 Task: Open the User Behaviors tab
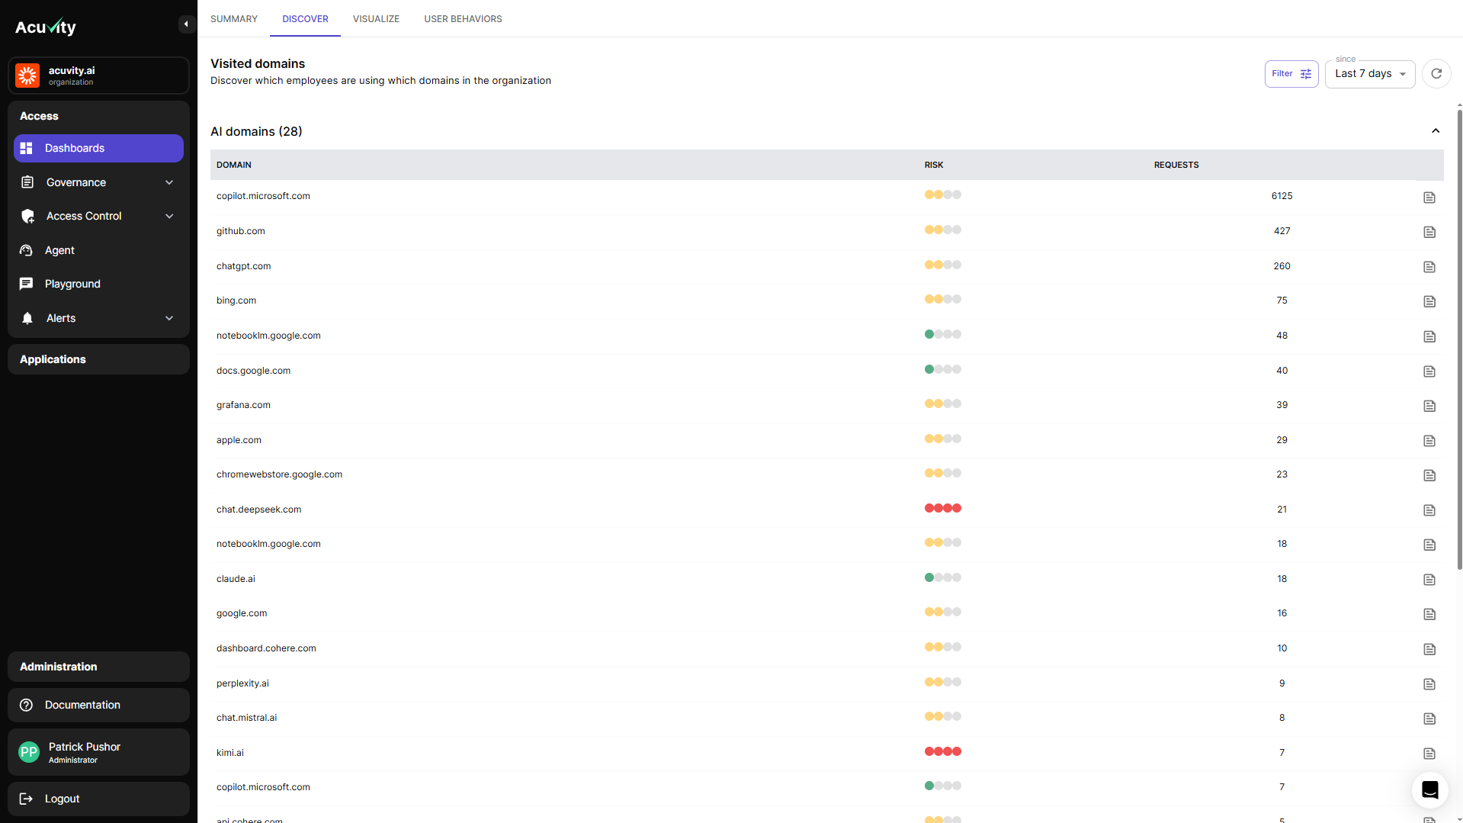(x=463, y=19)
